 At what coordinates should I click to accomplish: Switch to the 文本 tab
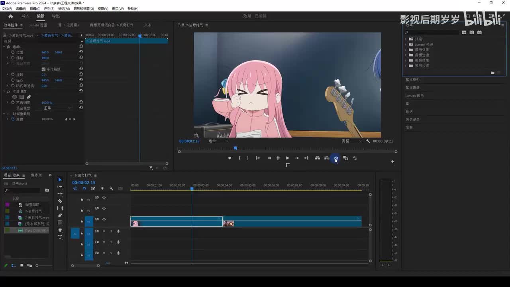(148, 25)
